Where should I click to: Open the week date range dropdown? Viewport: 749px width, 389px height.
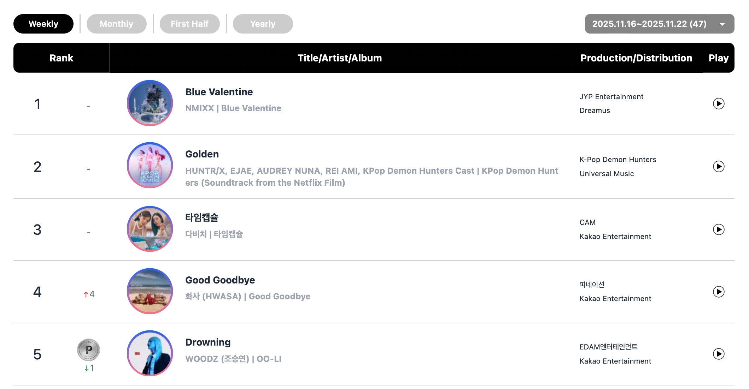[x=659, y=24]
